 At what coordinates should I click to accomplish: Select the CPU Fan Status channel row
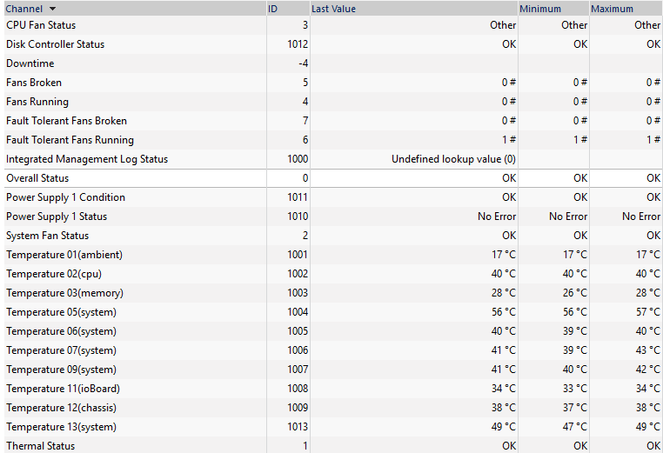click(333, 25)
